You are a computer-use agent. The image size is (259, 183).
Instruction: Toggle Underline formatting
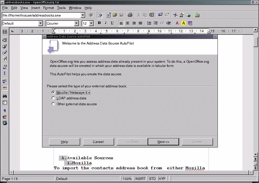(112, 23)
